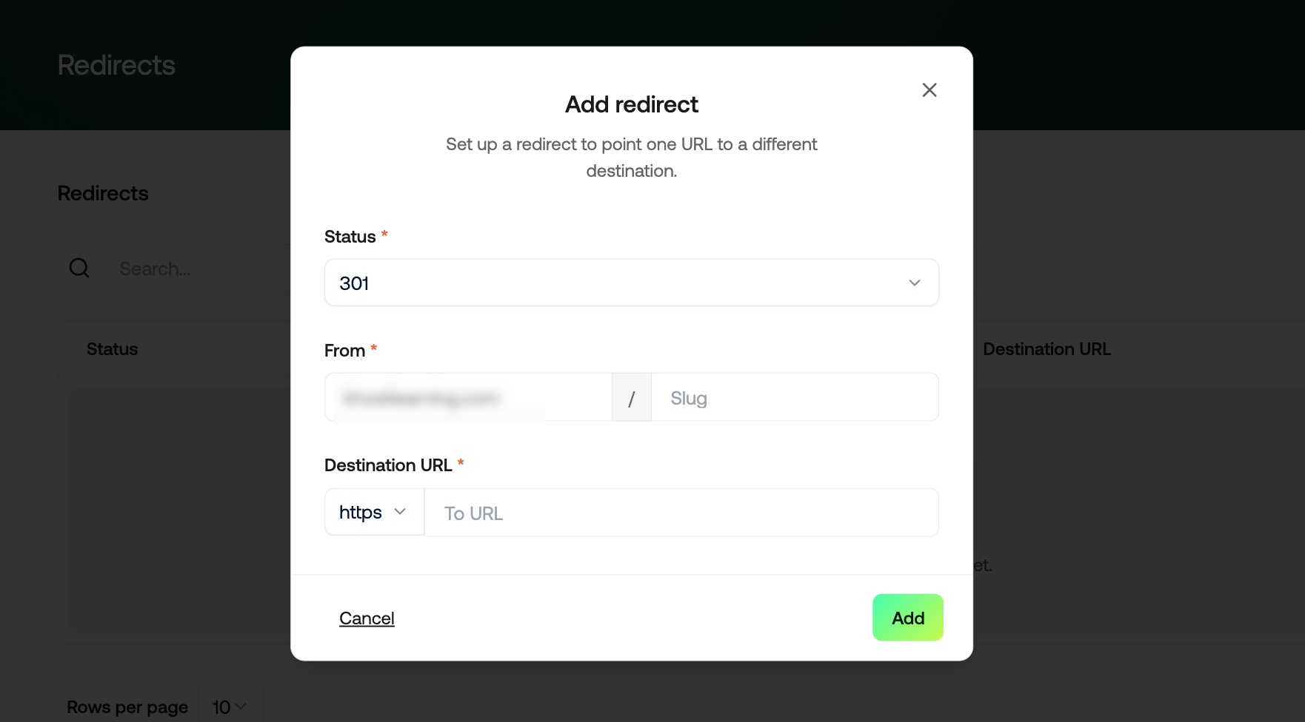Click the Cancel link
This screenshot has width=1305, height=722.
point(367,618)
